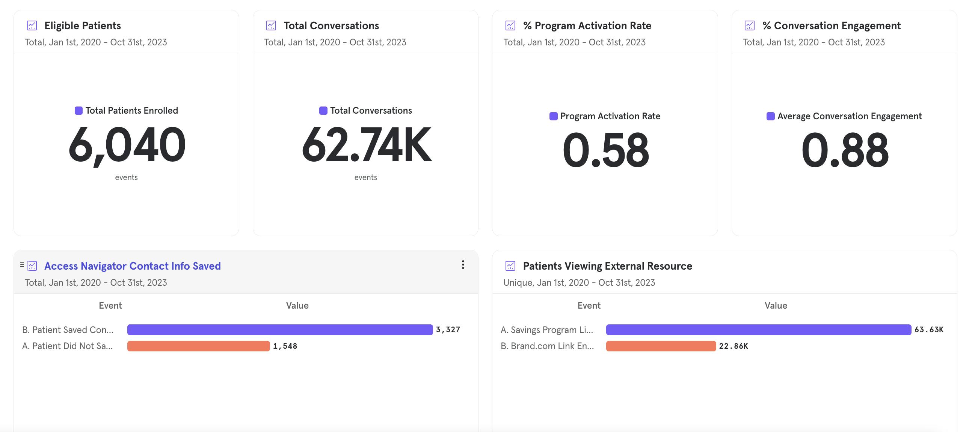
Task: Click the % Program Activation Rate report icon
Action: pos(510,25)
